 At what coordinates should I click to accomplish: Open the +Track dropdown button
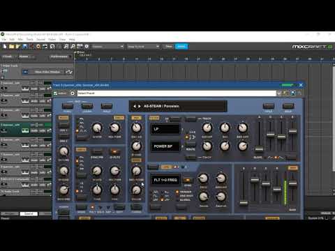coord(9,56)
